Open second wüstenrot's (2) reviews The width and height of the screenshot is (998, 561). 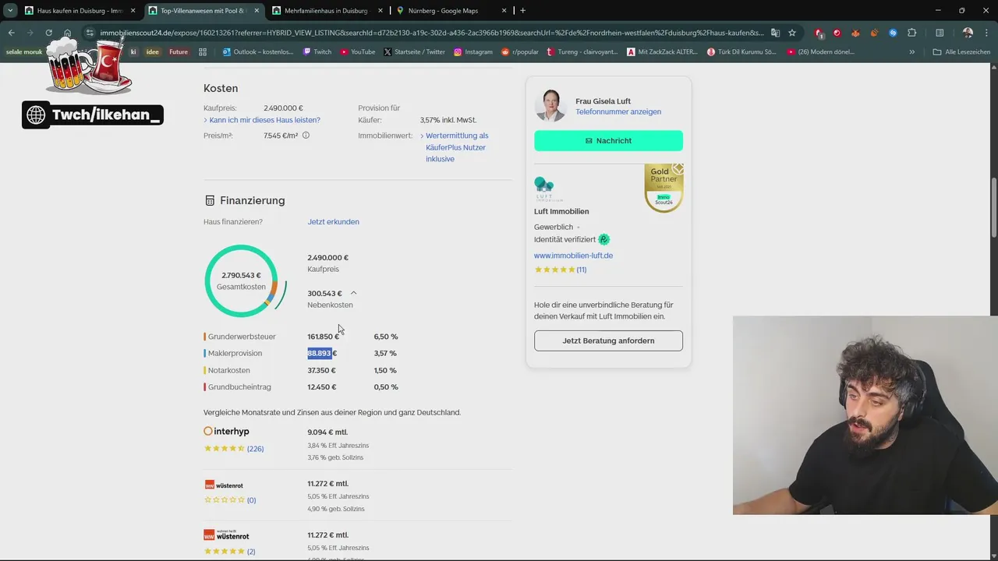(251, 552)
